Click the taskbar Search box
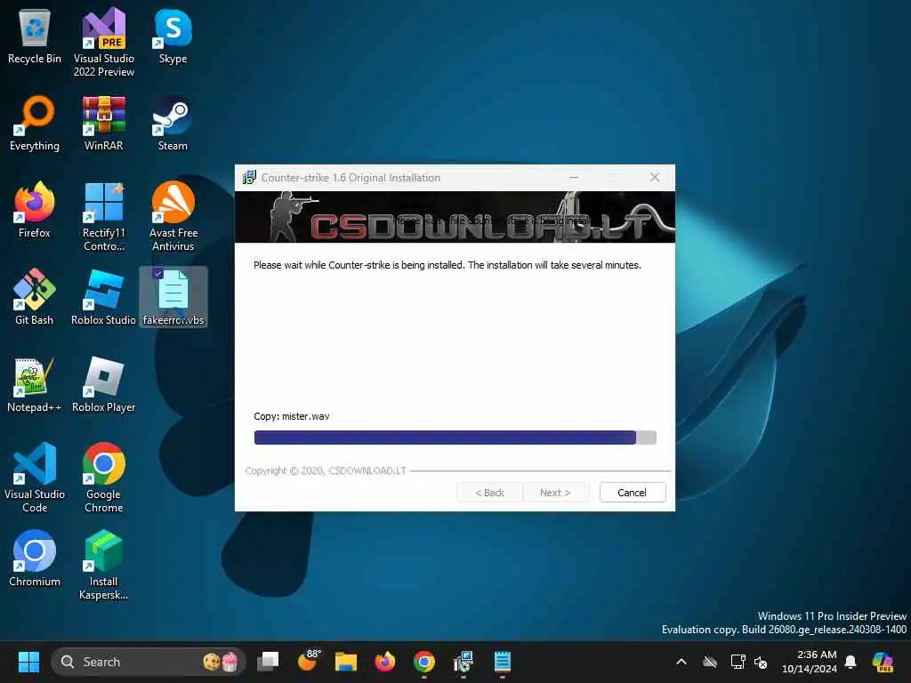This screenshot has height=683, width=911. [149, 662]
